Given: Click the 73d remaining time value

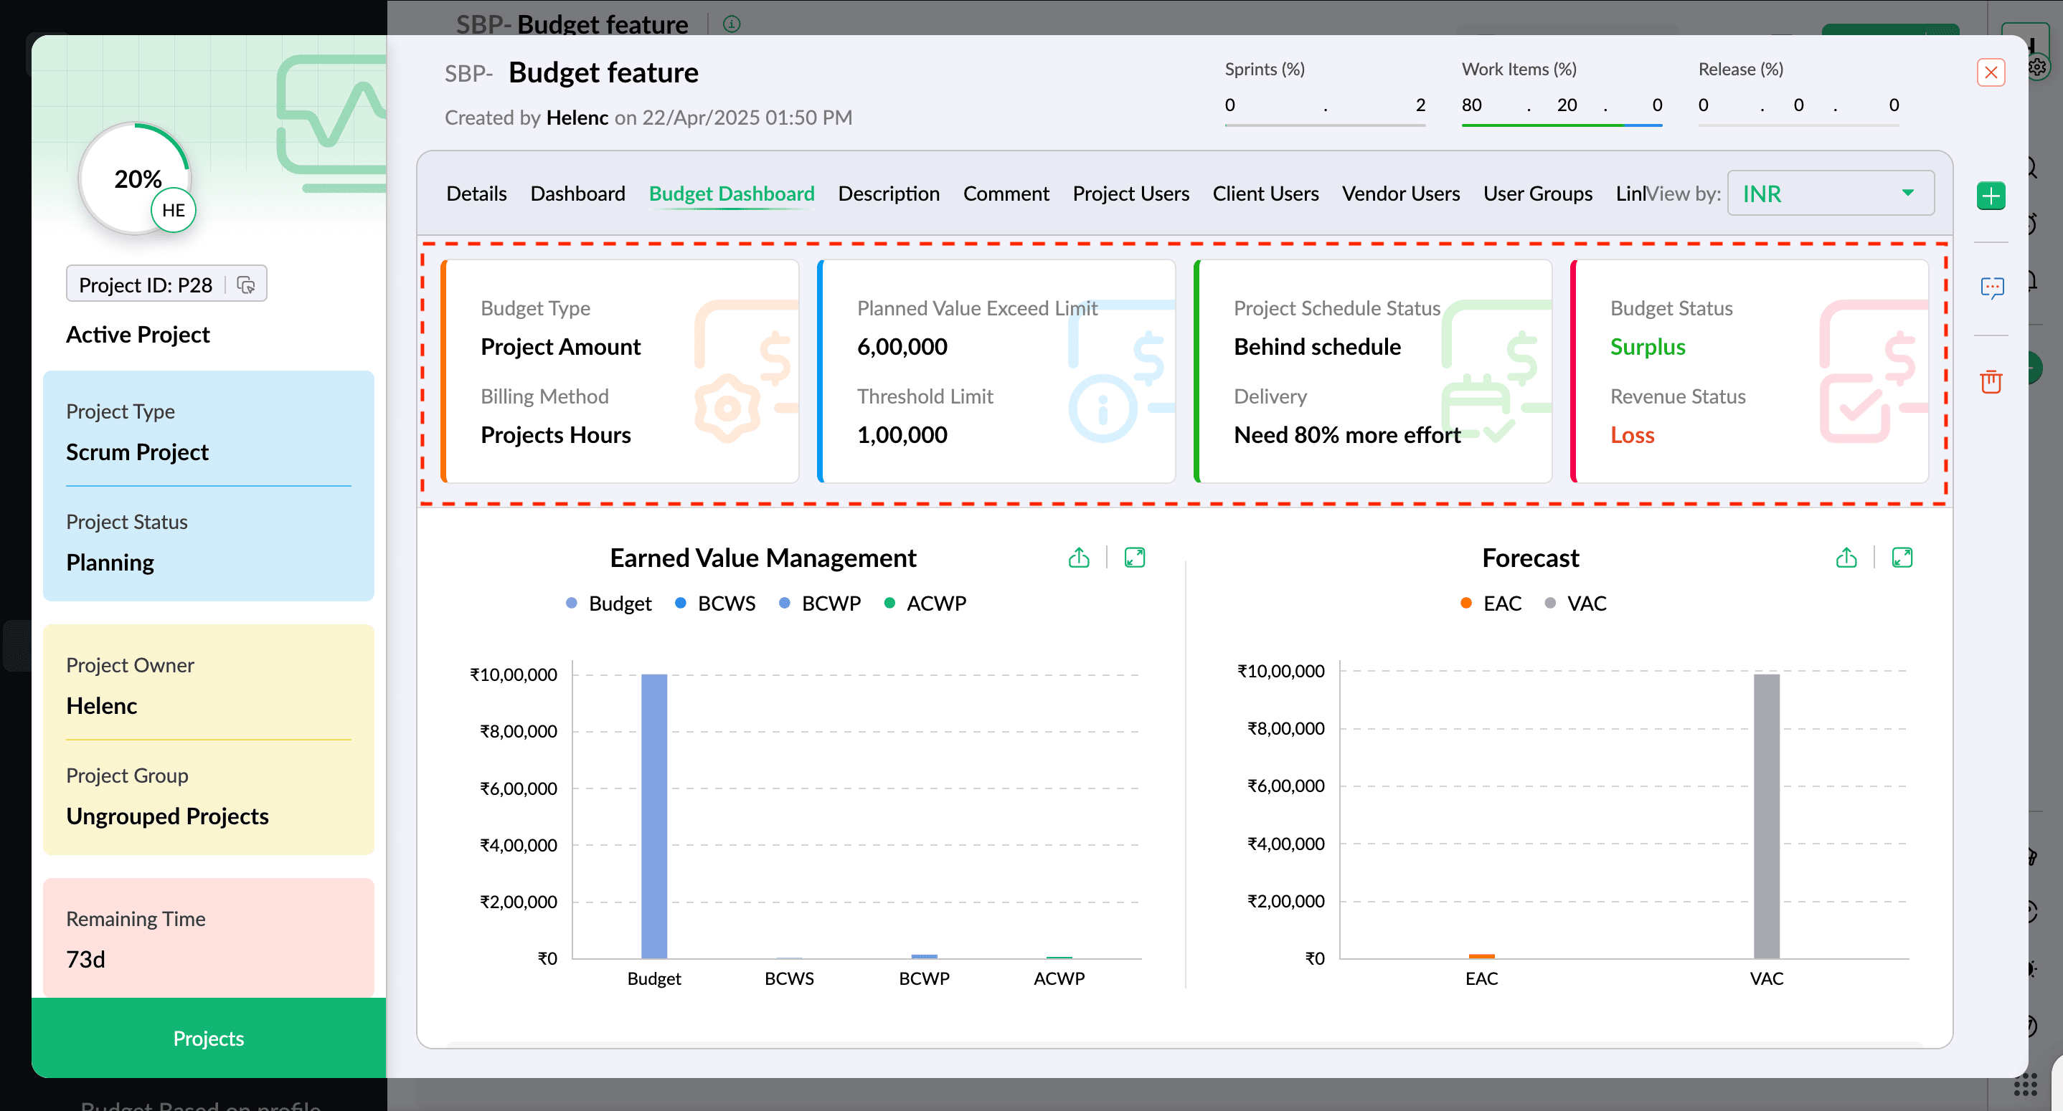Looking at the screenshot, I should [85, 959].
